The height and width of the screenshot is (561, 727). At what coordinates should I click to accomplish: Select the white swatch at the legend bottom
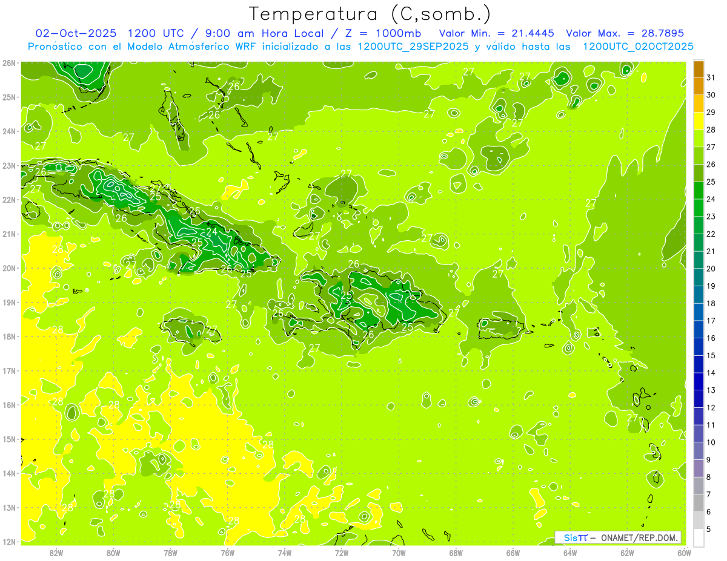click(699, 537)
